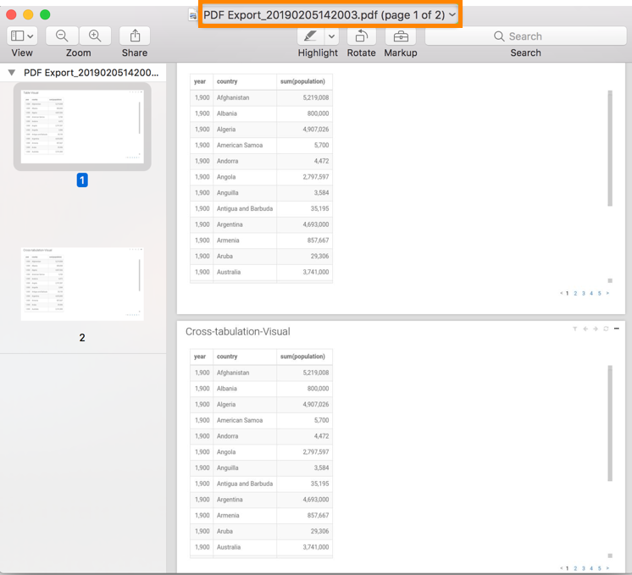Click the refresh icon on Cross-tabulation-Visual

click(x=605, y=329)
